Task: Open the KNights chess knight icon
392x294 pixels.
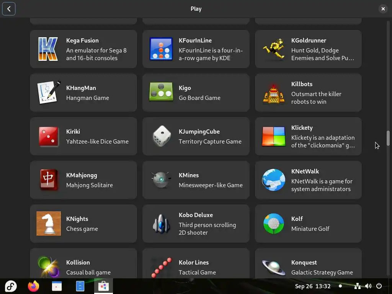Action: click(x=48, y=224)
